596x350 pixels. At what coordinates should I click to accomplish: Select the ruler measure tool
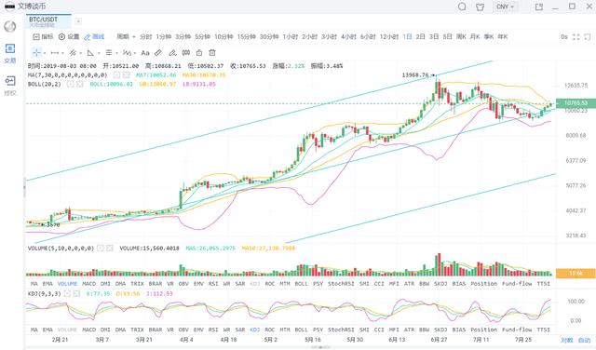(158, 53)
